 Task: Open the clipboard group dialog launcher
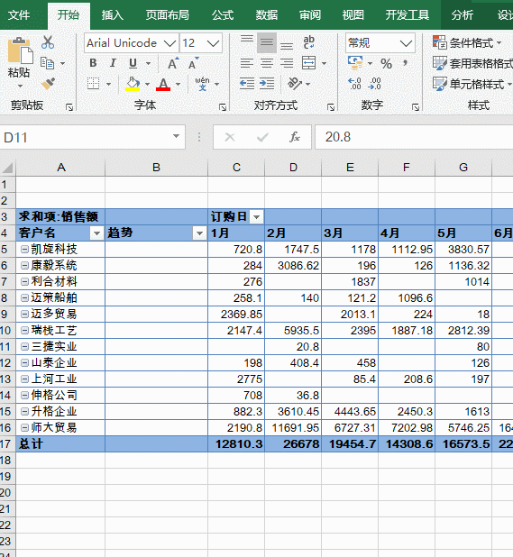69,107
